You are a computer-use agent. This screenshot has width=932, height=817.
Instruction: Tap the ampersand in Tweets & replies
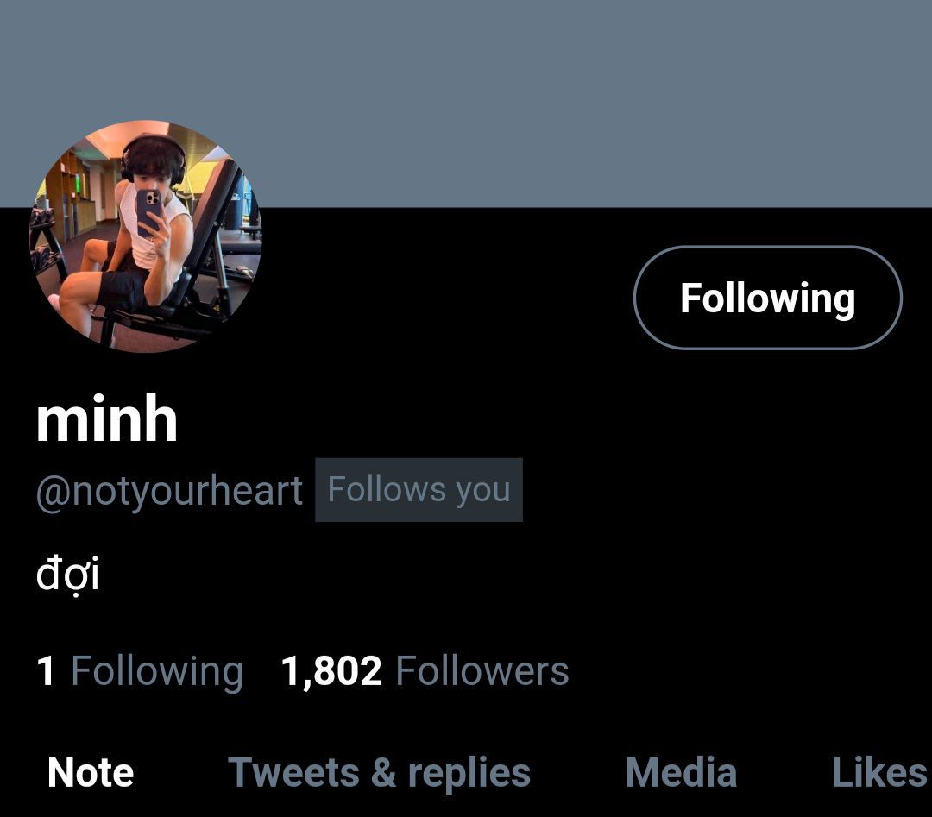point(384,772)
